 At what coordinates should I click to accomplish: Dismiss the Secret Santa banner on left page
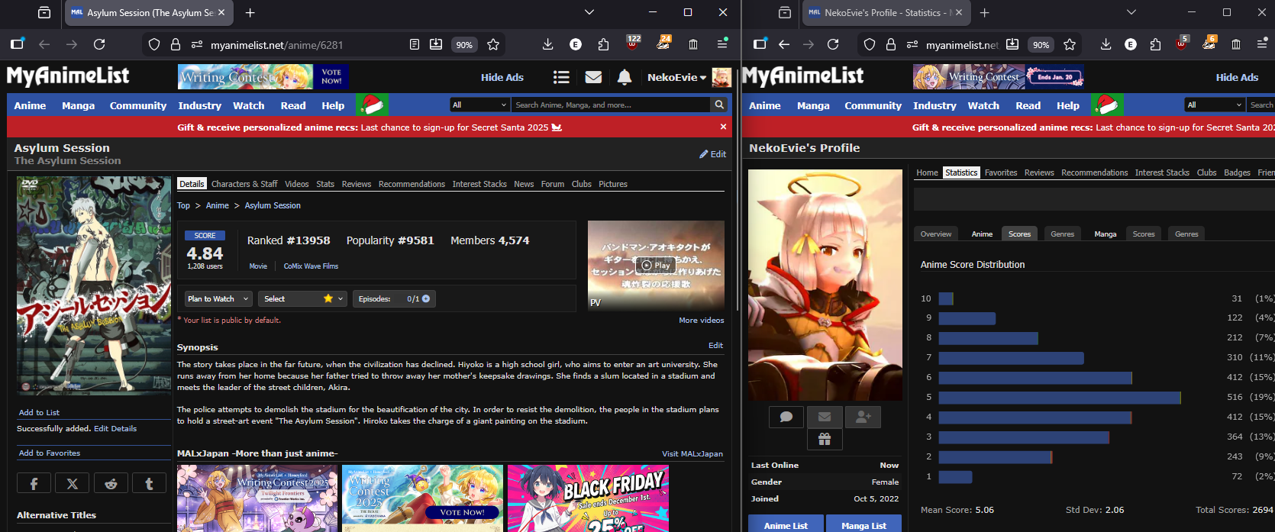(723, 127)
